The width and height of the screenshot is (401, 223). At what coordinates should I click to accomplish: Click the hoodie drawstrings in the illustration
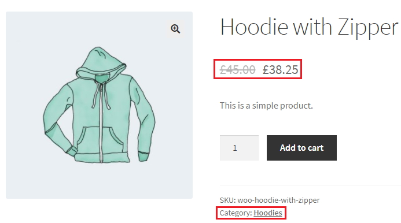point(101,96)
